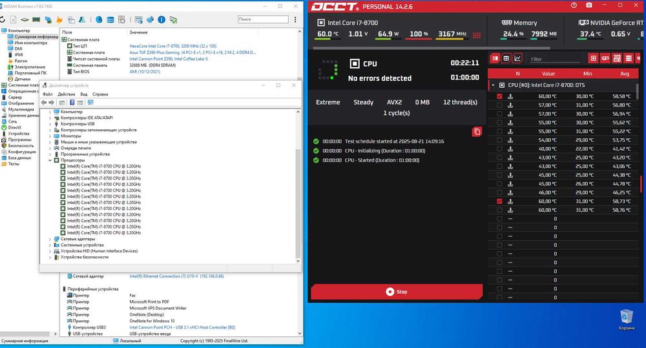Expand Мониторы in Device Manager
This screenshot has width=646, height=348.
pyautogui.click(x=50, y=136)
